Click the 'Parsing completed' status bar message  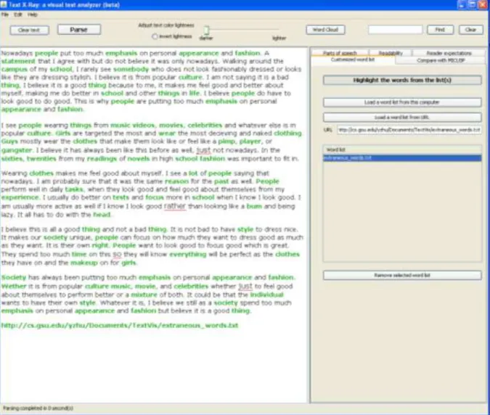[38, 408]
